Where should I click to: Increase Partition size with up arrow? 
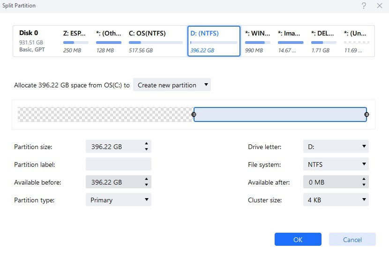146,143
